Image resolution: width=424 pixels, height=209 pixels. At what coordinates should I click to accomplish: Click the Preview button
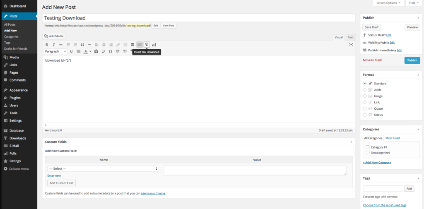412,27
